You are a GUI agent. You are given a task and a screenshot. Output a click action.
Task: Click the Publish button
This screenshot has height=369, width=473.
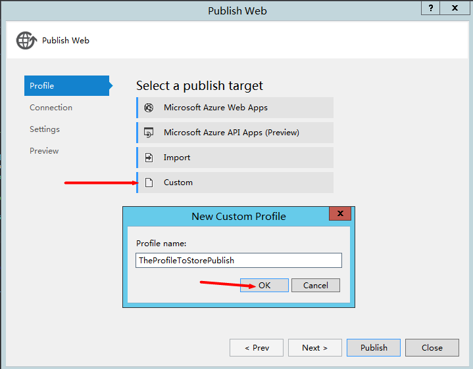click(374, 347)
